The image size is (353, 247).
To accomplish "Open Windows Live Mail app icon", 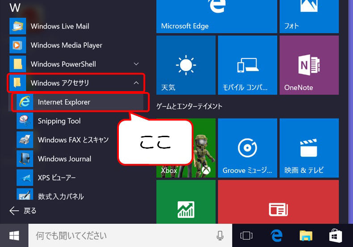I will click(x=18, y=26).
